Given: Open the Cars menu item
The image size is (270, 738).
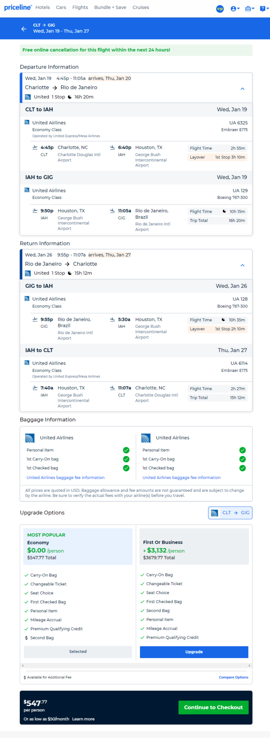Looking at the screenshot, I should click(x=61, y=7).
